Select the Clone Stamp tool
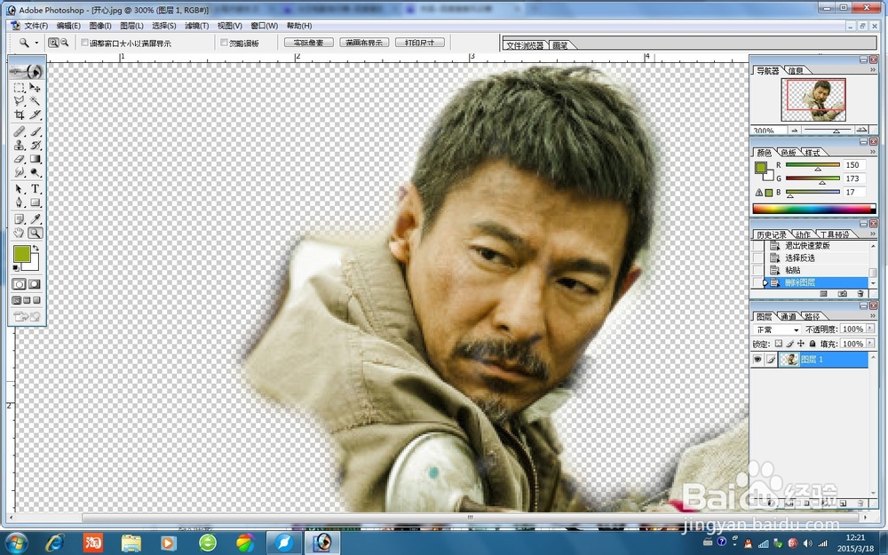The height and width of the screenshot is (555, 888). 20,145
